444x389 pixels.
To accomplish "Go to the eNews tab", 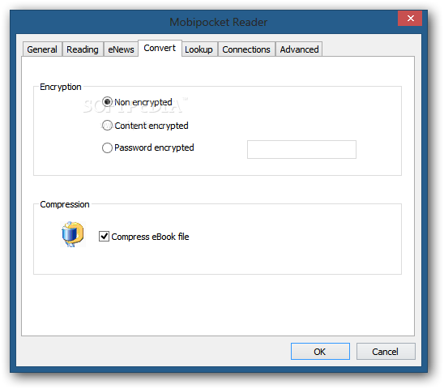I will [x=121, y=49].
